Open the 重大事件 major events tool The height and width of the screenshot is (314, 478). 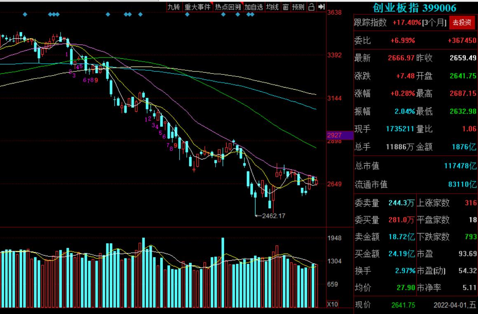(x=198, y=7)
